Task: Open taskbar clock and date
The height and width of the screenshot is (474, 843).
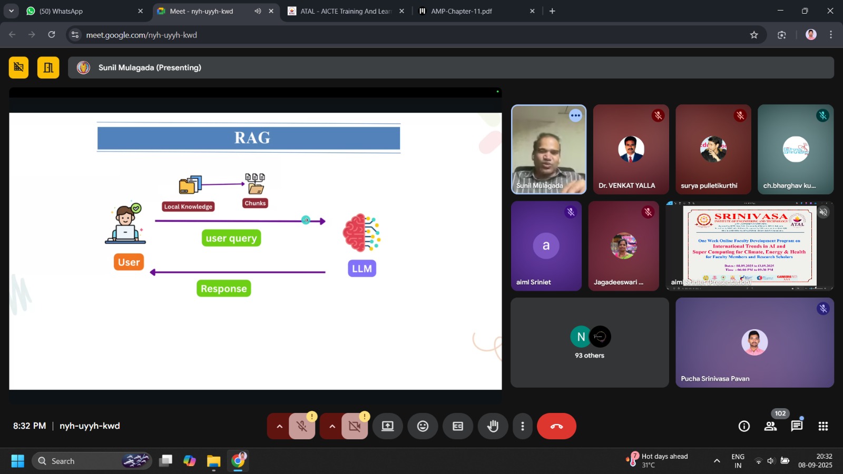Action: [815, 461]
